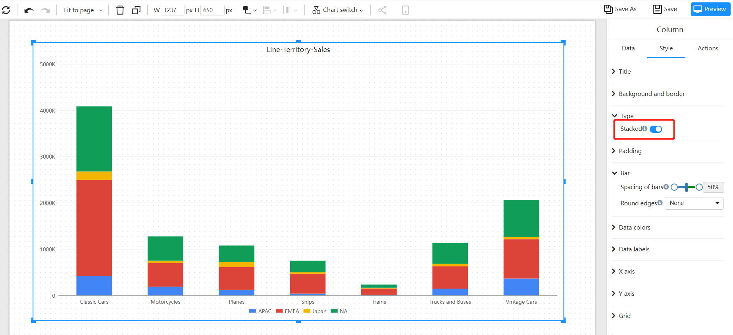Click the Trucks and Buses axis label
Image resolution: width=733 pixels, height=335 pixels.
pyautogui.click(x=450, y=302)
